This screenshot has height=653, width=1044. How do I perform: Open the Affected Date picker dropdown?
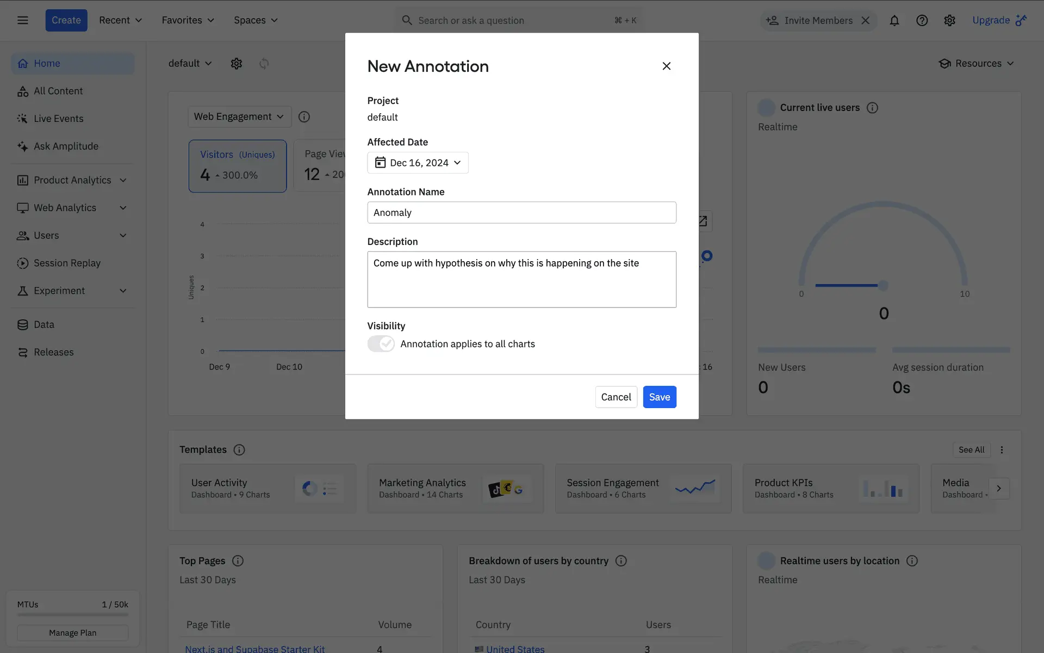(418, 163)
